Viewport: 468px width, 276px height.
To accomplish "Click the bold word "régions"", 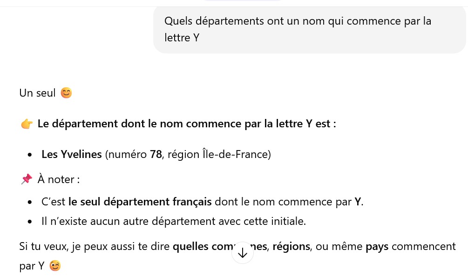I will pos(291,246).
